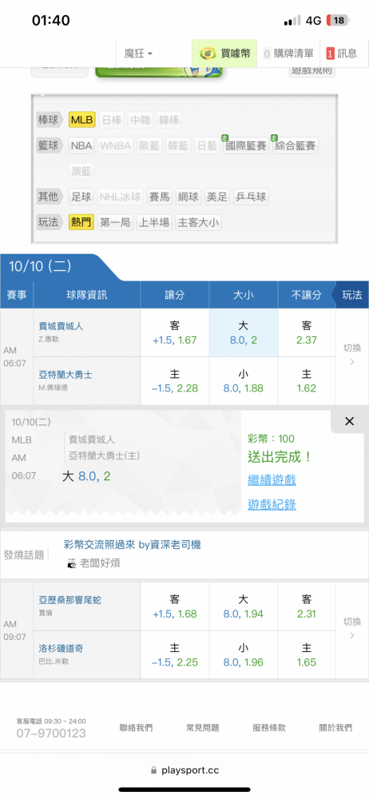The width and height of the screenshot is (369, 799).
Task: Select the 熱門 play type filter
Action: coord(81,222)
